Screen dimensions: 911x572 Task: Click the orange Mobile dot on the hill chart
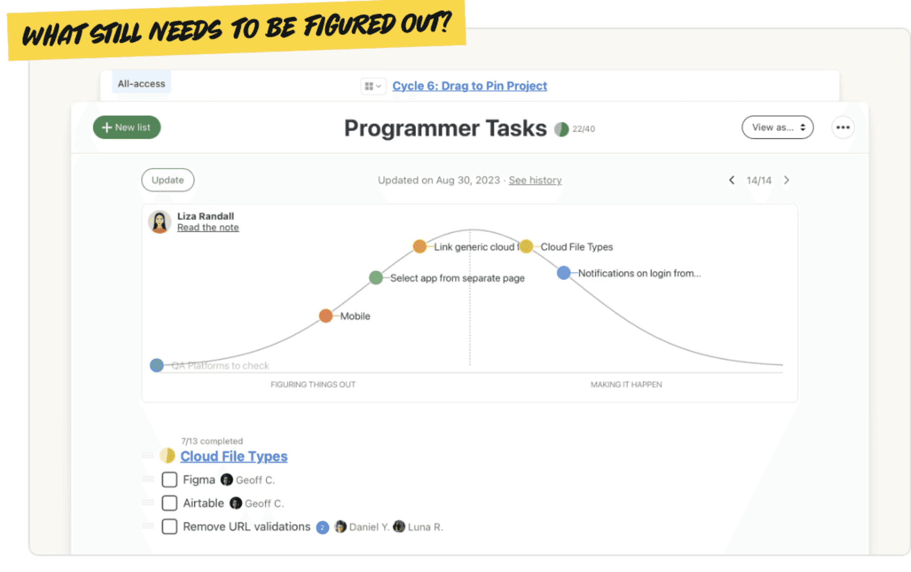(x=325, y=316)
